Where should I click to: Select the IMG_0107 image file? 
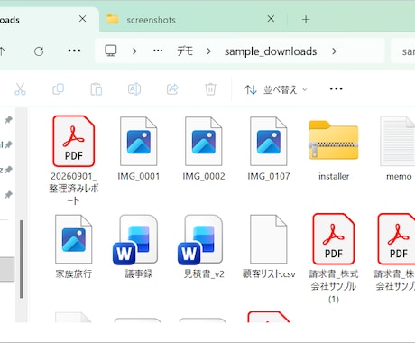pos(269,149)
